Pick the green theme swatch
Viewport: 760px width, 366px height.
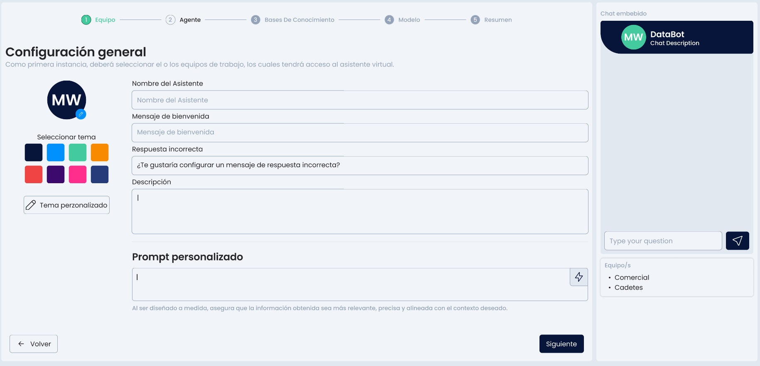pos(78,152)
